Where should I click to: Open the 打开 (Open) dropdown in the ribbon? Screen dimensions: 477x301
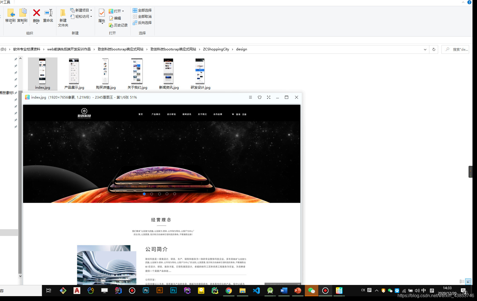(x=122, y=11)
